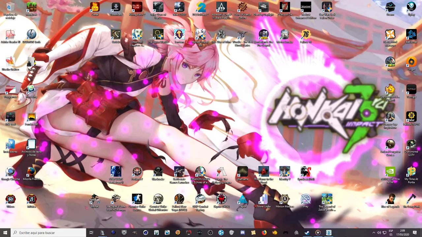This screenshot has height=237, width=422.
Task: Open the Fondos HD folder
Action: (32, 118)
